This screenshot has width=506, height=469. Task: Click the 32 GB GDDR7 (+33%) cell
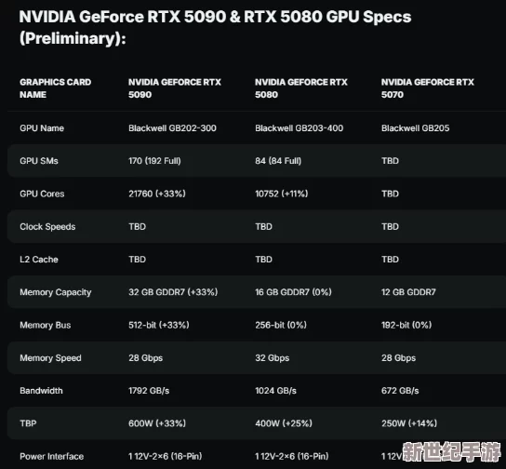(173, 292)
